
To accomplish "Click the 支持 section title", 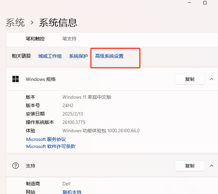I will pos(31,166).
